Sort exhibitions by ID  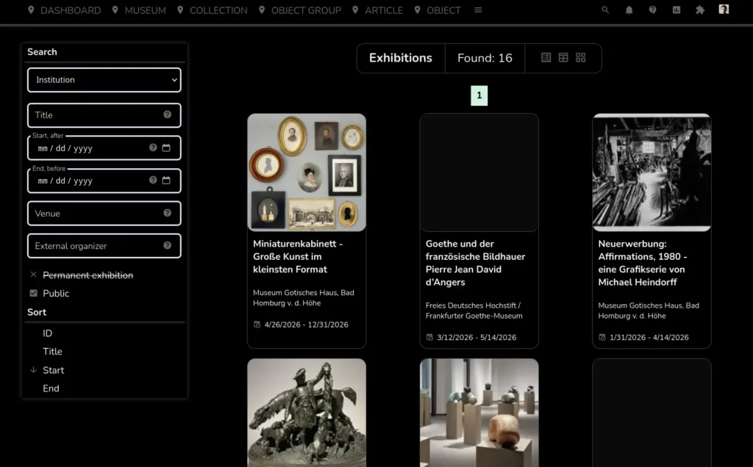pos(47,333)
